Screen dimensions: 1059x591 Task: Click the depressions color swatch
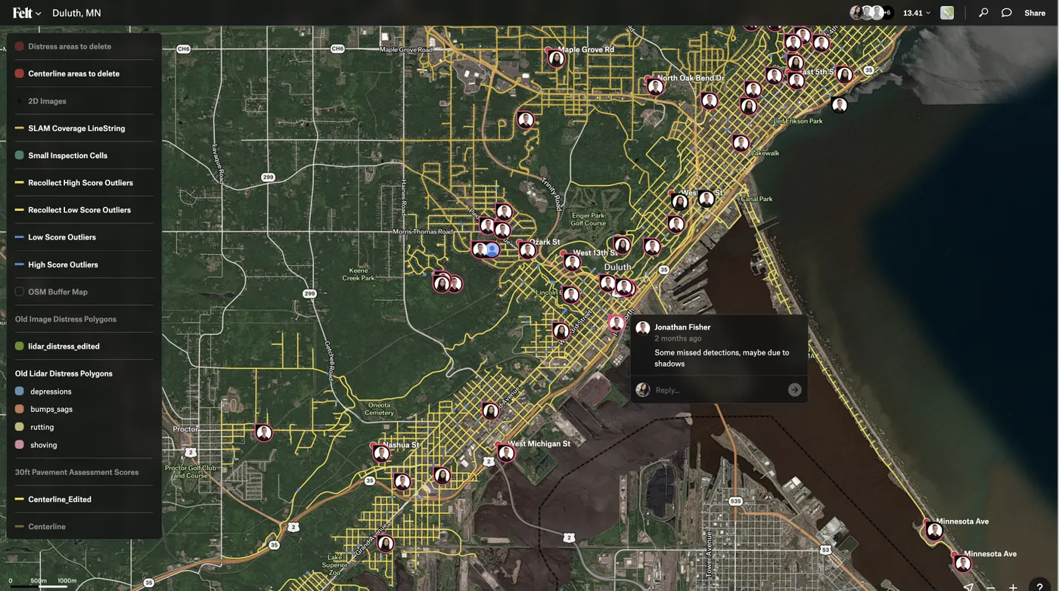[x=20, y=391]
